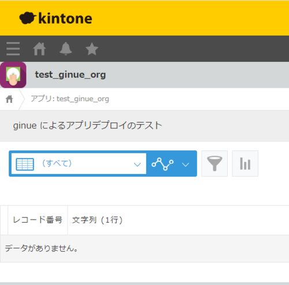The height and width of the screenshot is (285, 289).
Task: Open favorites star menu
Action: [92, 49]
